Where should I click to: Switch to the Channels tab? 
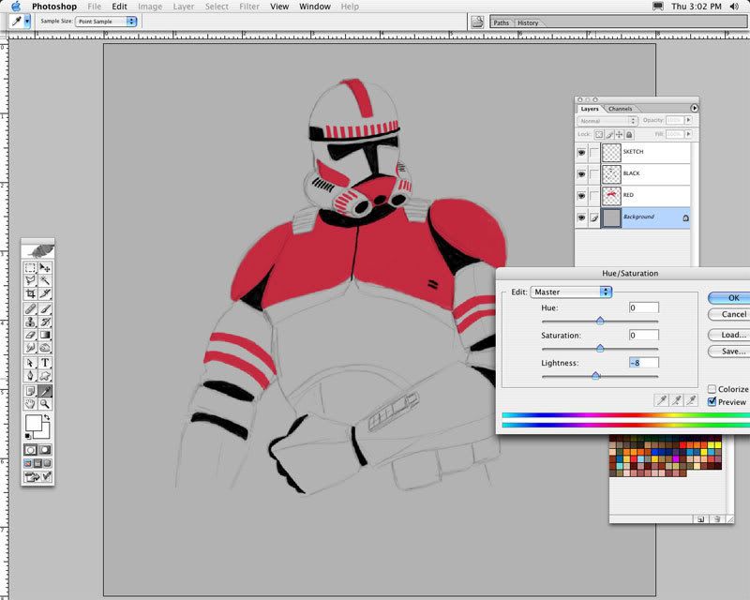point(621,109)
